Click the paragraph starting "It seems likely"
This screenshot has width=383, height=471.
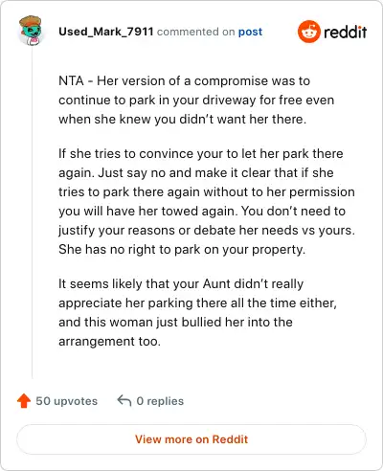pos(197,312)
